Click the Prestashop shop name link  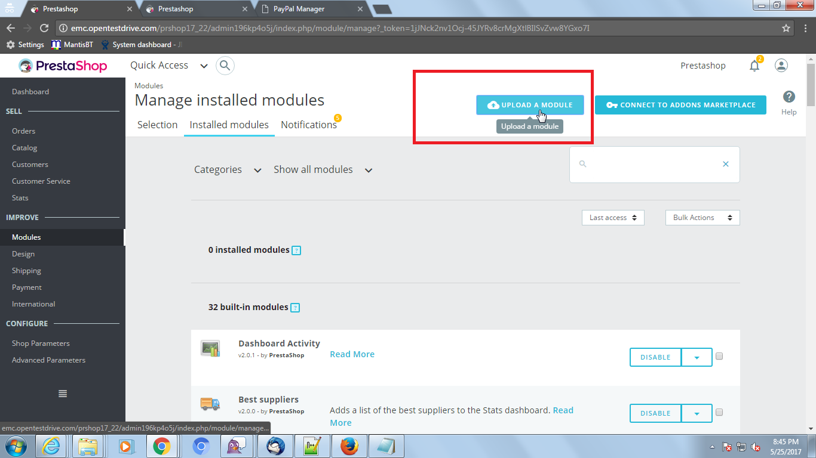(703, 66)
